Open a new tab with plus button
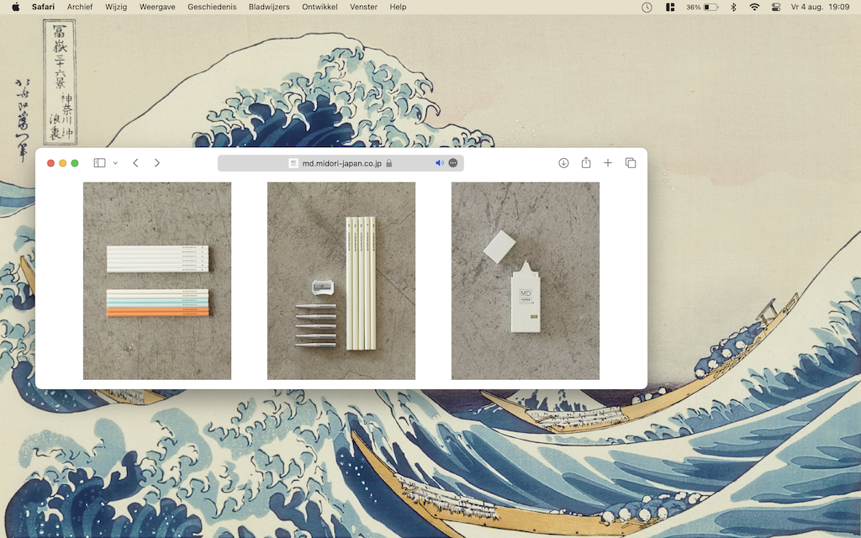The height and width of the screenshot is (538, 861). (x=608, y=163)
